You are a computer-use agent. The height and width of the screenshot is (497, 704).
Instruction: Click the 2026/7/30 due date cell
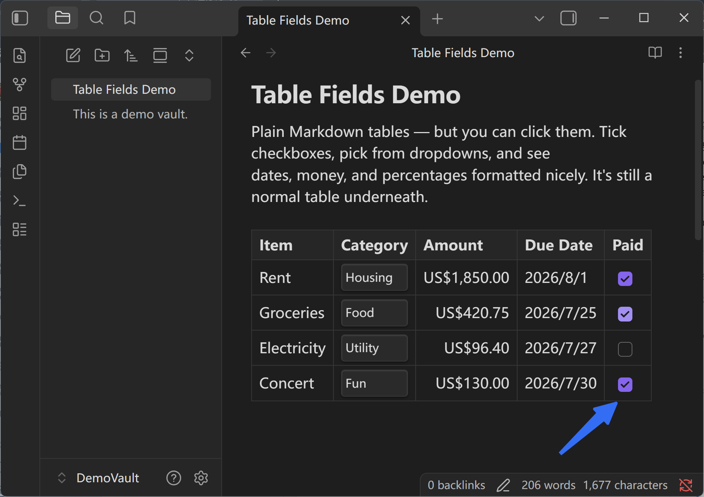[561, 383]
